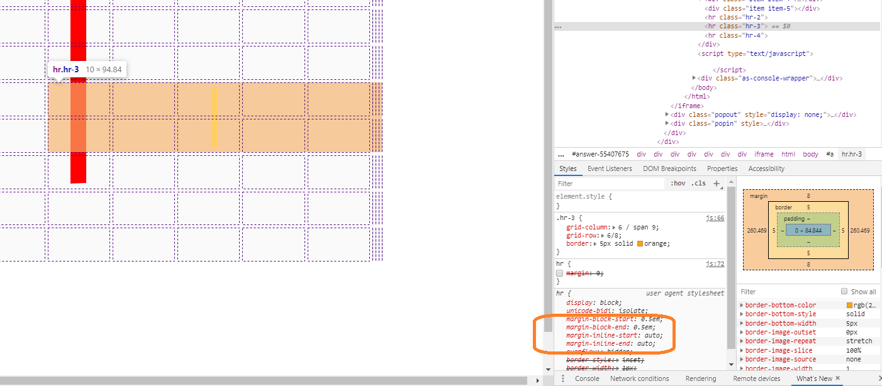Expand the grid-column shorthand value

pyautogui.click(x=613, y=228)
